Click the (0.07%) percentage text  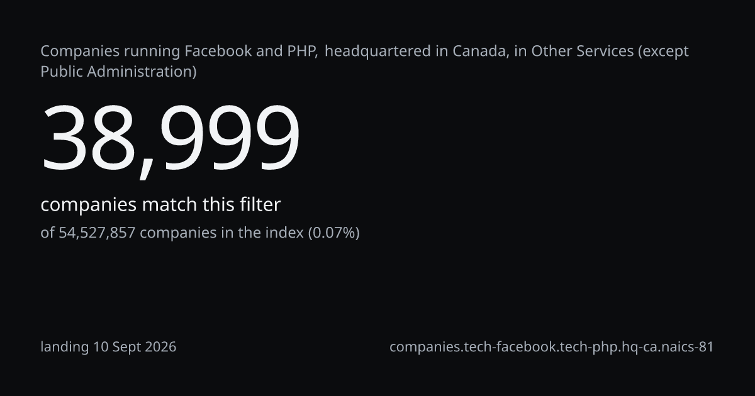pyautogui.click(x=333, y=233)
